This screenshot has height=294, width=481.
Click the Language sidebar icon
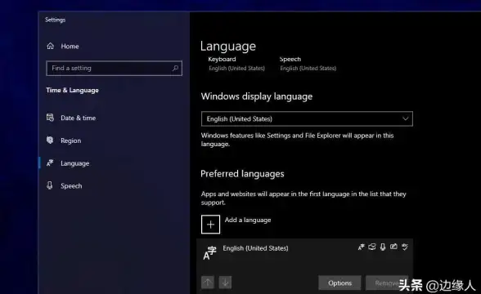tap(50, 163)
